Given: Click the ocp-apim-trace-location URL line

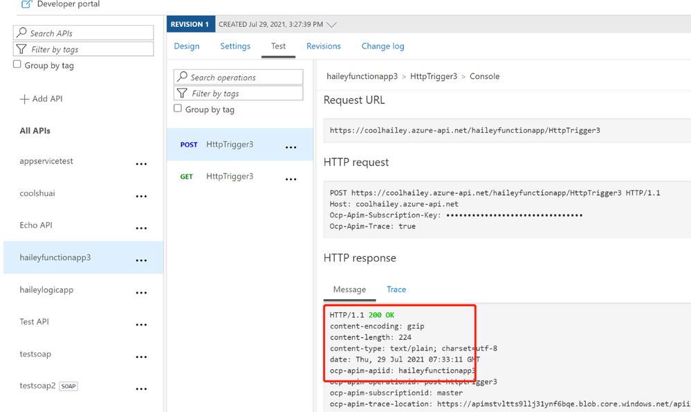Looking at the screenshot, I should pyautogui.click(x=510, y=404).
